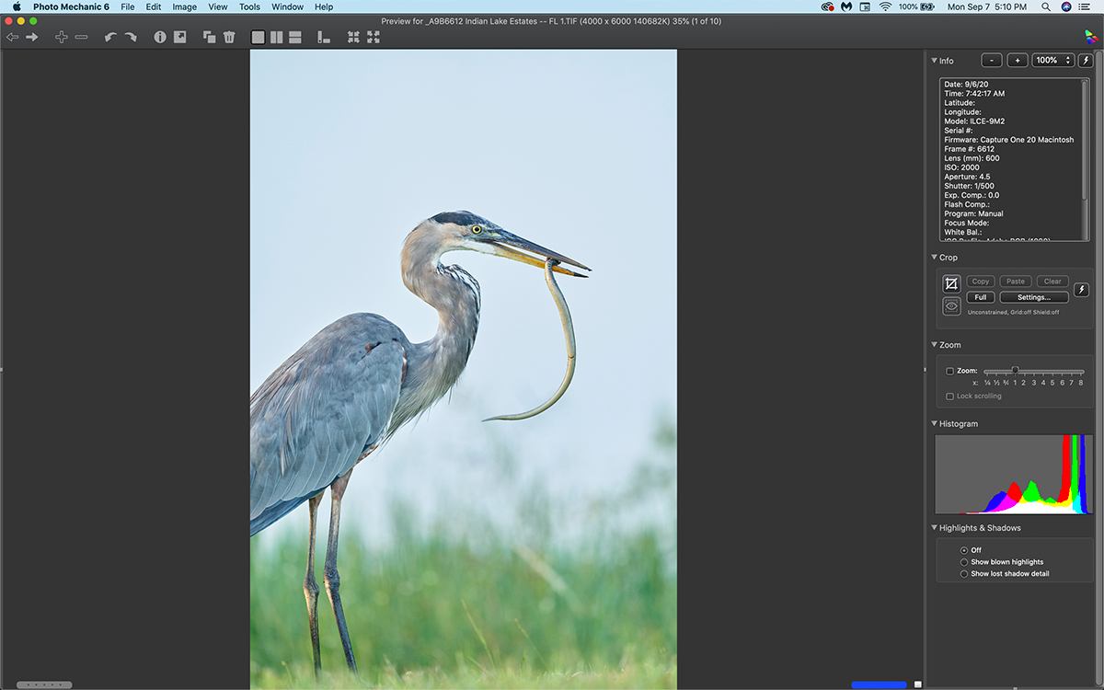Switch to single image preview layout

[x=258, y=37]
